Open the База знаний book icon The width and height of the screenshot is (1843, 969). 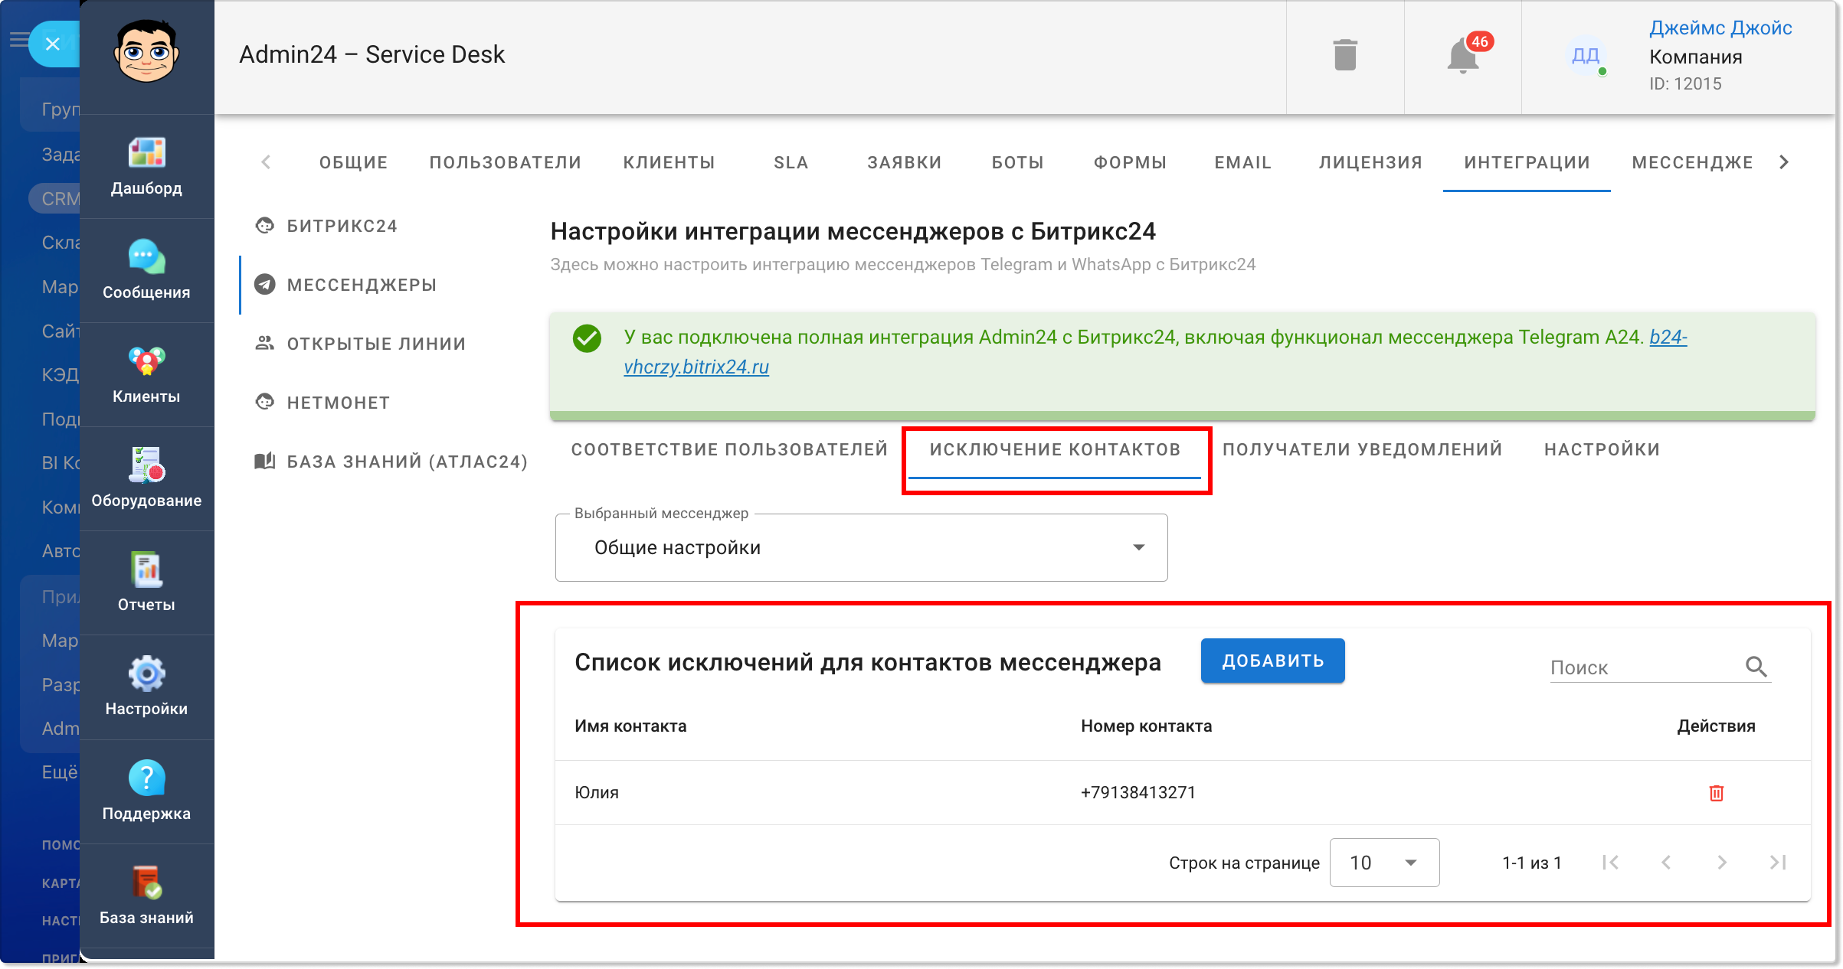146,883
